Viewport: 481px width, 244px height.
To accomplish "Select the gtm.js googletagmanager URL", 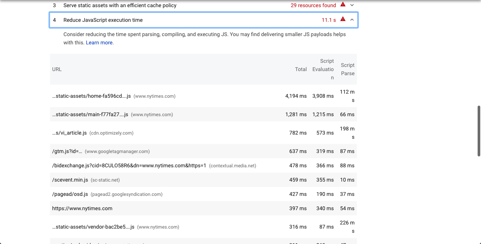I will (x=67, y=152).
